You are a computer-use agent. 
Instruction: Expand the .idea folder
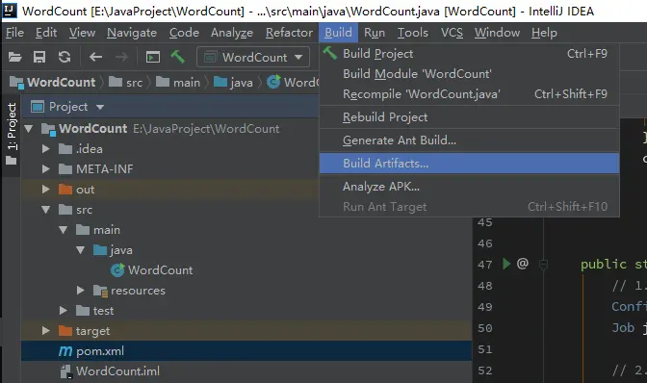[46, 149]
